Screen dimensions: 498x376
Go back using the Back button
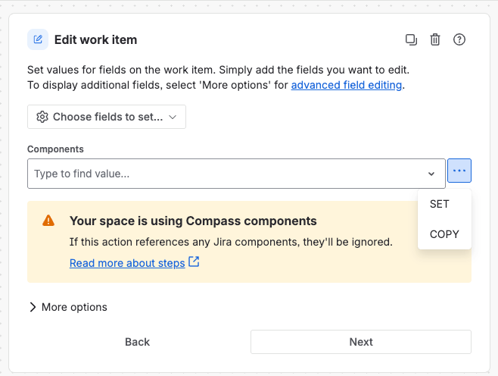pyautogui.click(x=137, y=342)
